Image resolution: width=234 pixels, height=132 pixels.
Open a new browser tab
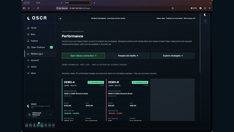[x=94, y=3]
